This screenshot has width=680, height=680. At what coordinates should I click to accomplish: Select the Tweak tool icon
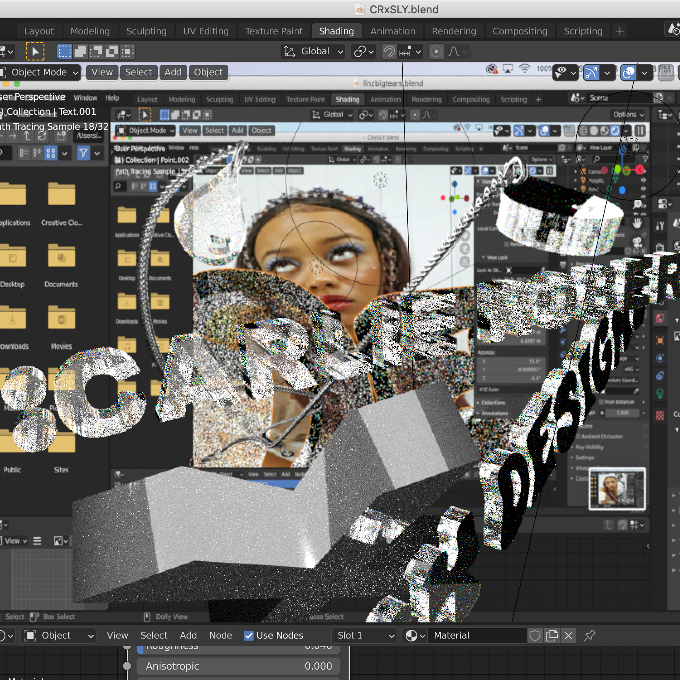35,52
